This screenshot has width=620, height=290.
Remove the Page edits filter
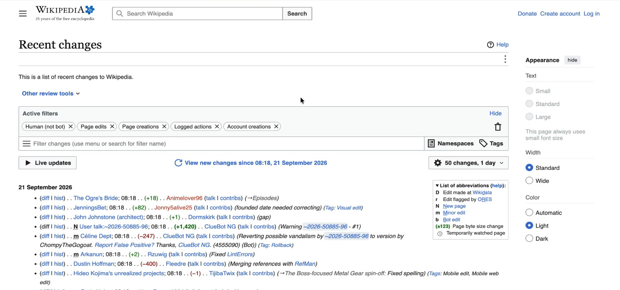click(112, 126)
